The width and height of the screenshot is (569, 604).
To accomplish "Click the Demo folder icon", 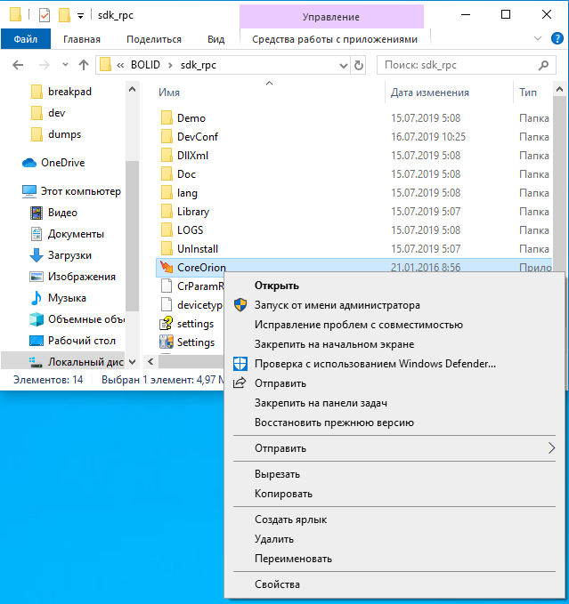I will [167, 118].
